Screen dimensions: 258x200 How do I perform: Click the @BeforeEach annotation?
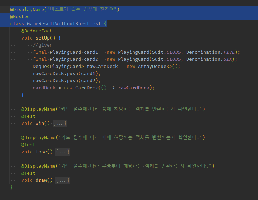[37, 31]
